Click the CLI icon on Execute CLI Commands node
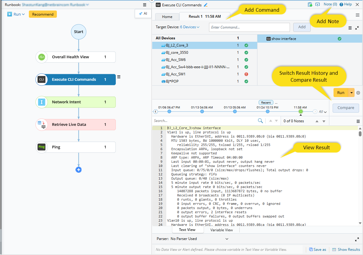The height and width of the screenshot is (255, 363). [x=42, y=80]
